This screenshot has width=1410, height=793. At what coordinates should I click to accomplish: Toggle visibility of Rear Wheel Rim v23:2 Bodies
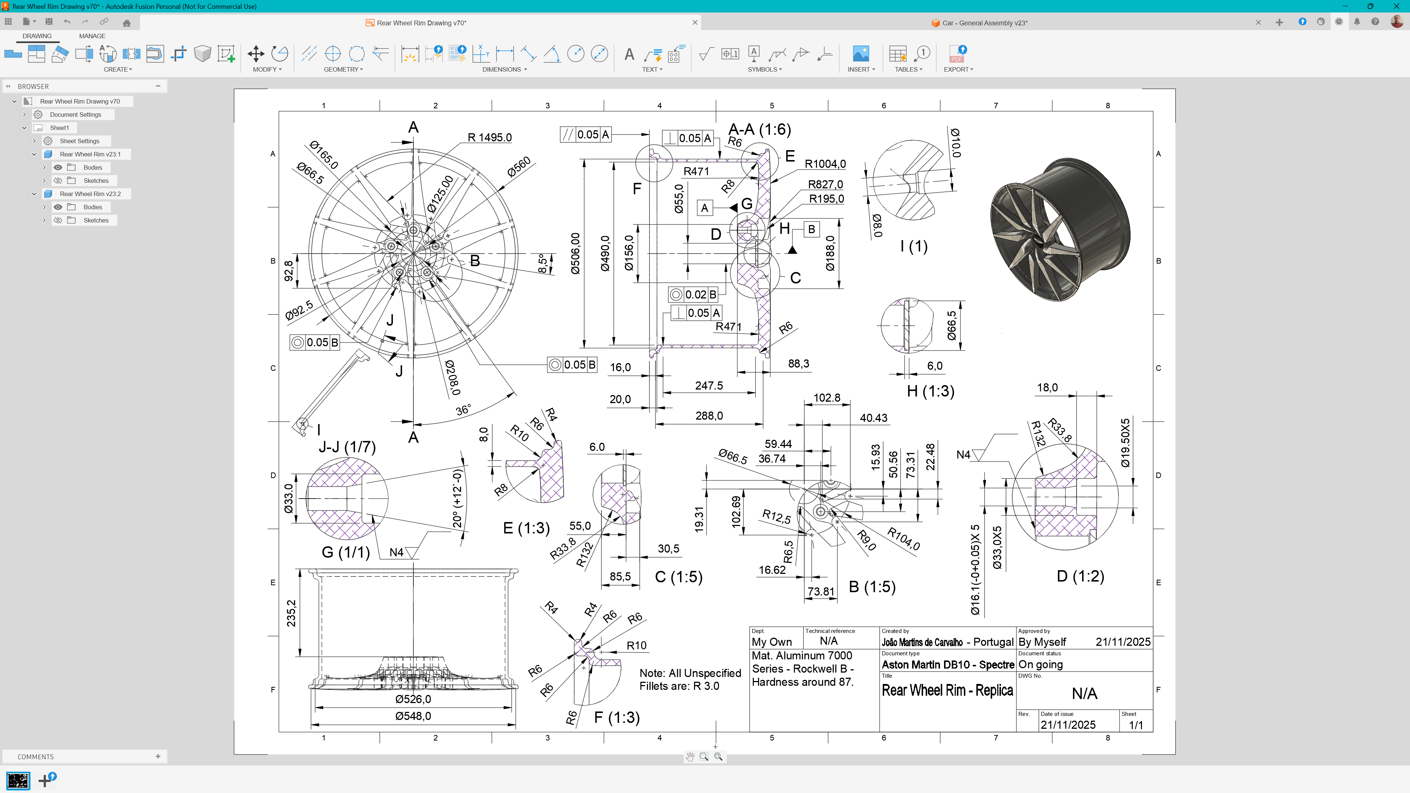click(58, 207)
